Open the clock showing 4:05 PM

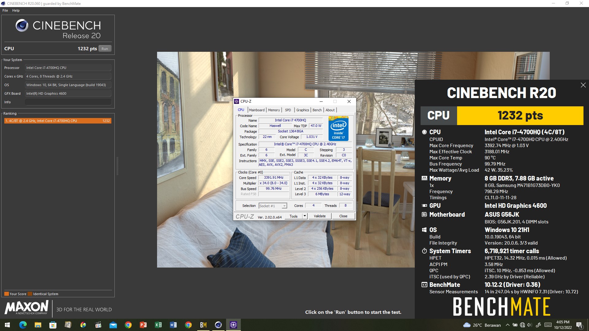(563, 325)
